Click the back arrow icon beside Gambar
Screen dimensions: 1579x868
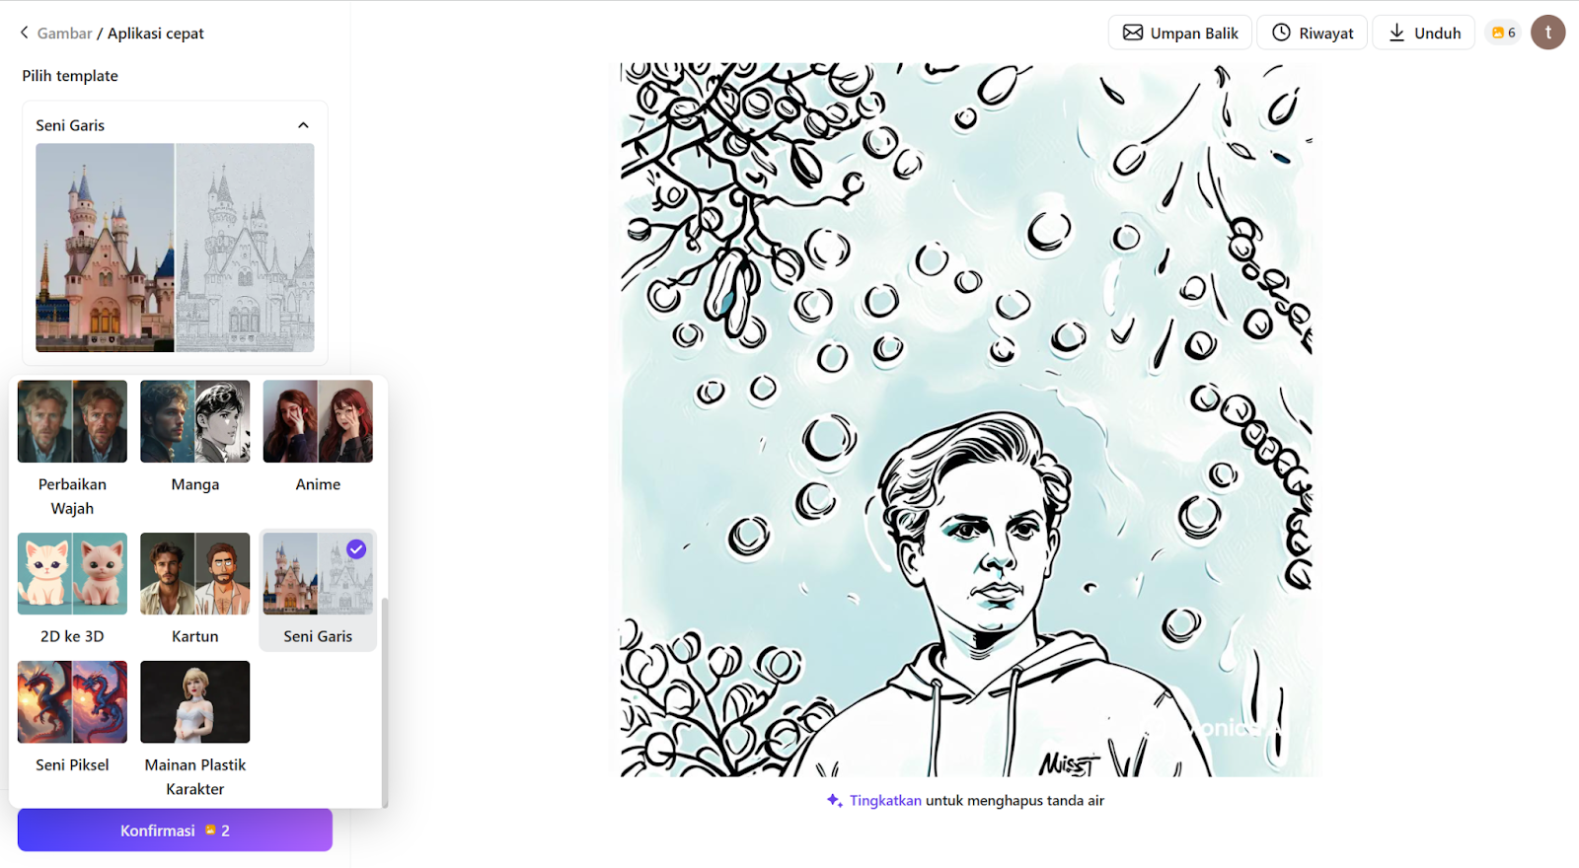click(x=25, y=33)
